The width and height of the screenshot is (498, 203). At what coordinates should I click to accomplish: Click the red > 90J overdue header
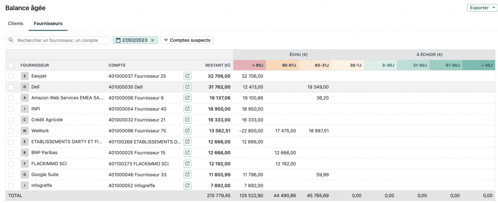(249, 65)
